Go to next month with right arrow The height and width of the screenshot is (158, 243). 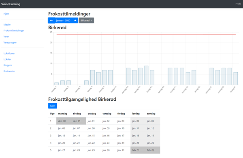(x=75, y=20)
